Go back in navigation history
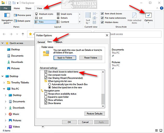The image size is (164, 133). (x=4, y=34)
